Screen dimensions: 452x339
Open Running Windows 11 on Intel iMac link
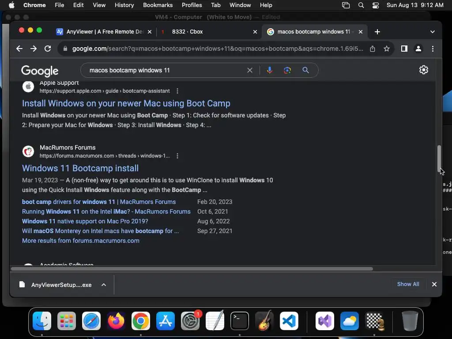(x=106, y=211)
